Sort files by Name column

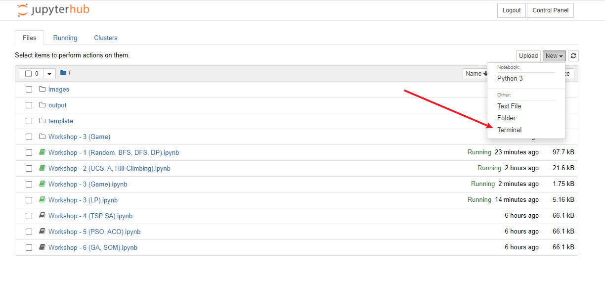pos(475,74)
